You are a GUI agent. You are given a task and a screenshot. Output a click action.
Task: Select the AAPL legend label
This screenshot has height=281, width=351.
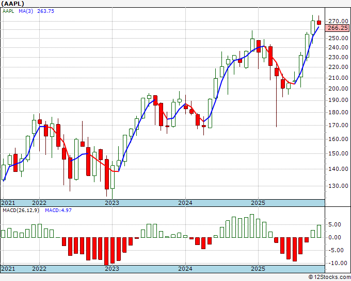point(8,11)
